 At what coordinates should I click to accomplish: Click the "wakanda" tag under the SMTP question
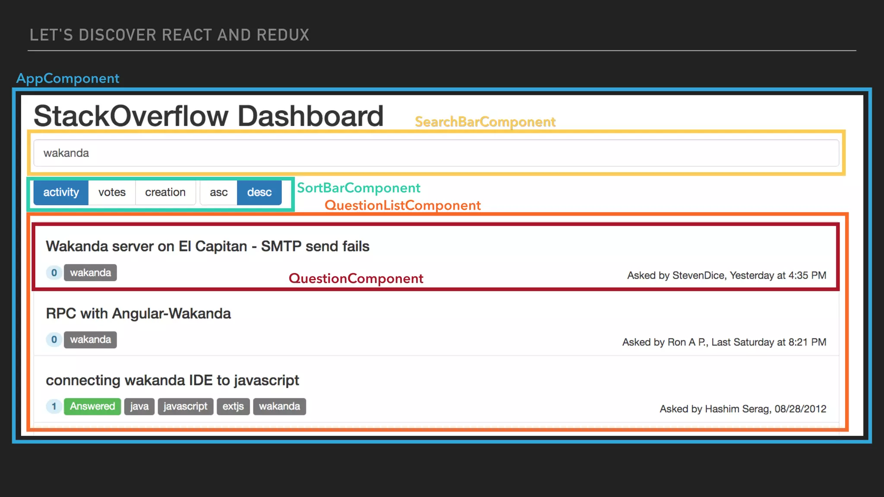(x=90, y=273)
